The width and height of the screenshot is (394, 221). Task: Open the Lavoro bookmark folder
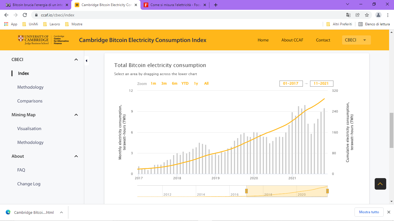(x=51, y=24)
